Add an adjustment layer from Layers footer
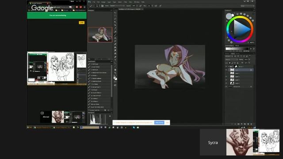The width and height of the screenshot is (283, 159). click(x=242, y=124)
